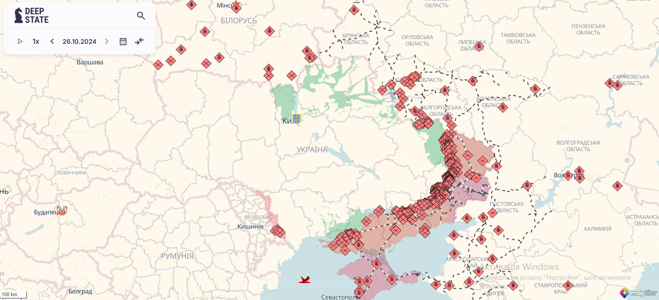Select marker beside Воронезька область label

[x=503, y=107]
